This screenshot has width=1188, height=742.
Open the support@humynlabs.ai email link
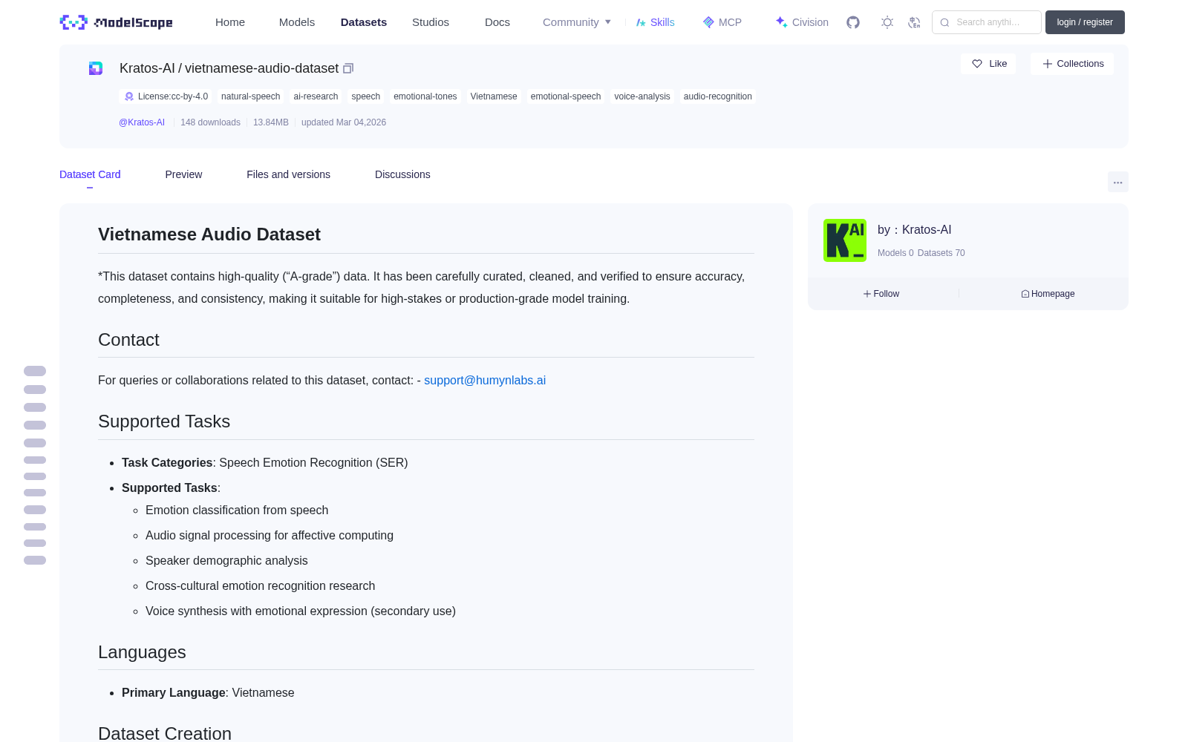[x=485, y=380]
